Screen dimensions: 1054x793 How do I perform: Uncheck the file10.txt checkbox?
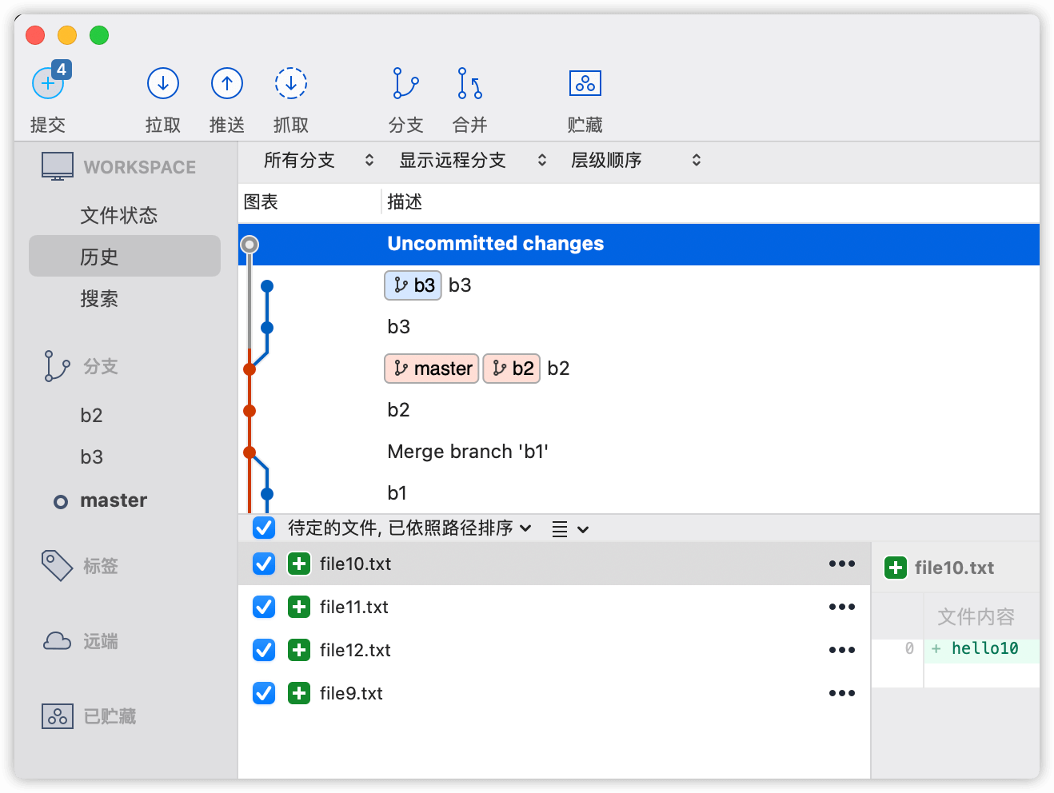(x=264, y=564)
